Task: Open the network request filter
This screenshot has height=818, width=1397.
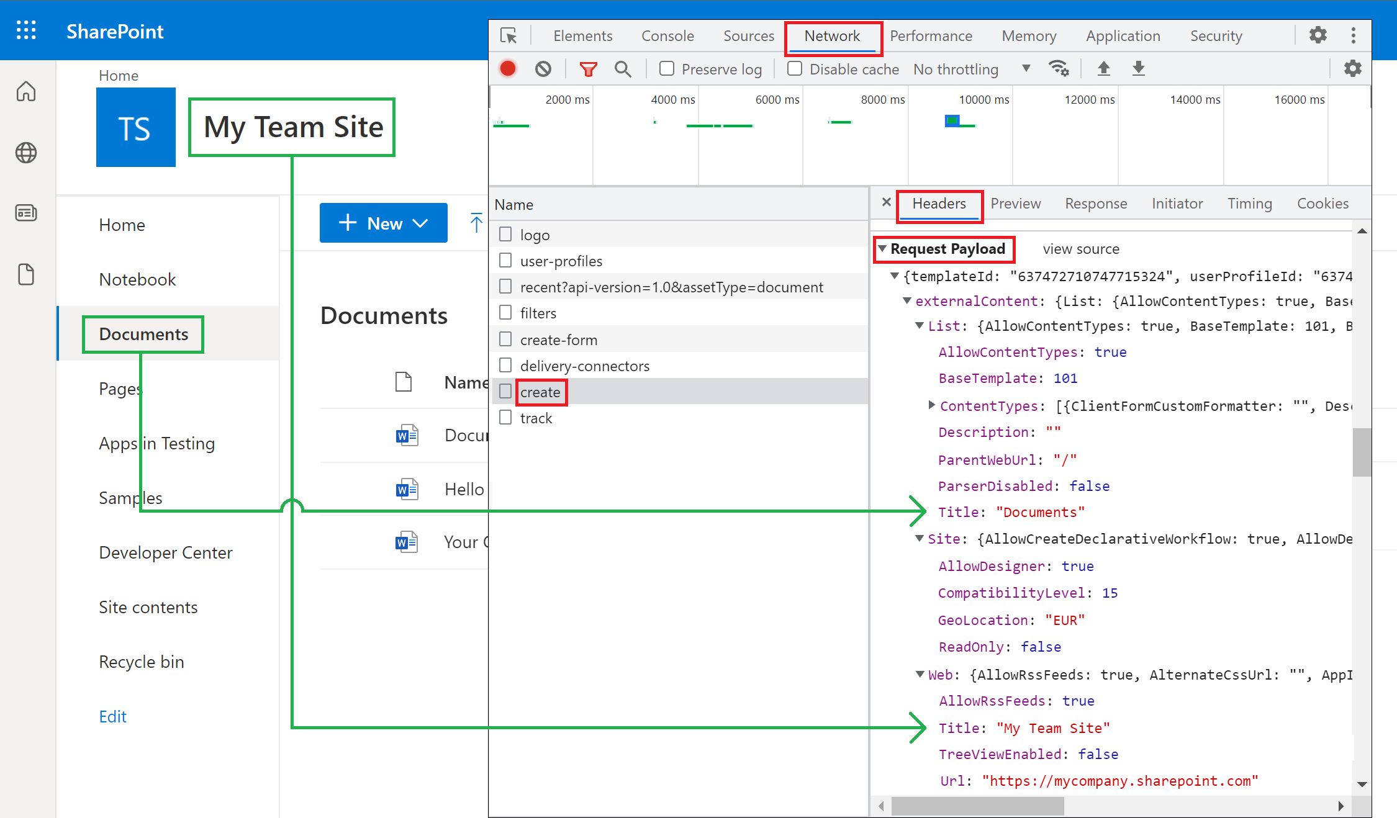Action: [x=587, y=68]
